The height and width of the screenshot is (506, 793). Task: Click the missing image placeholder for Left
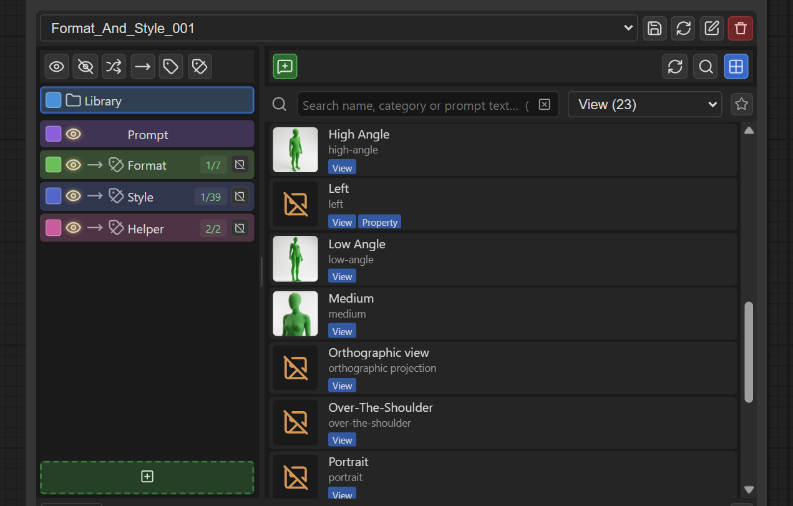(295, 204)
